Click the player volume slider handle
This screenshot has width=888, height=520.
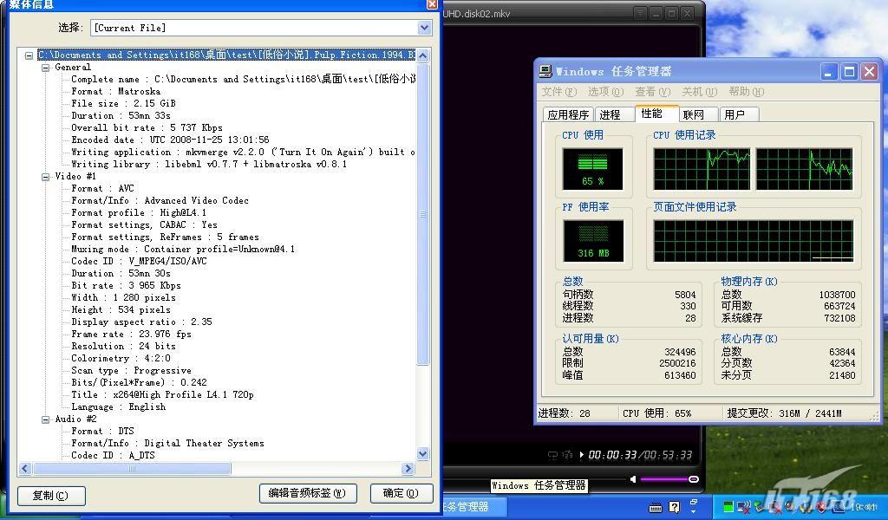pyautogui.click(x=694, y=479)
